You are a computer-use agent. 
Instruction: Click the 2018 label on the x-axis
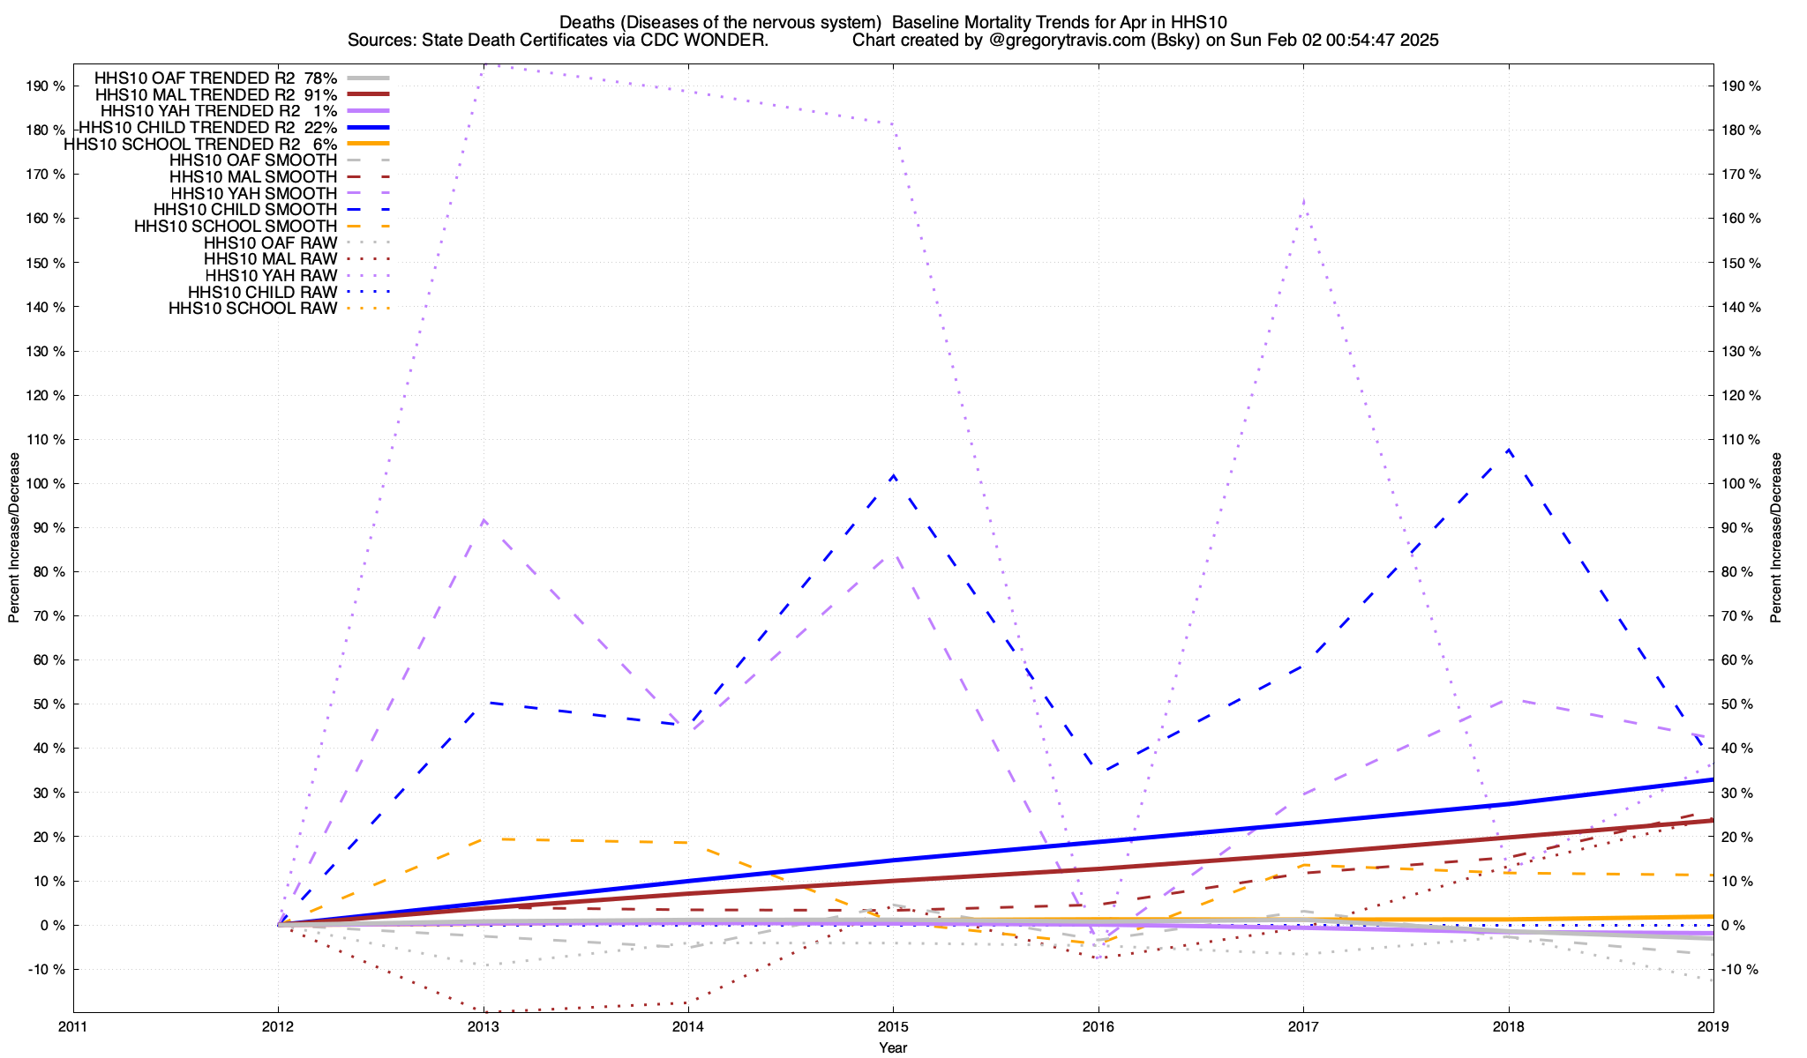coord(1508,1027)
